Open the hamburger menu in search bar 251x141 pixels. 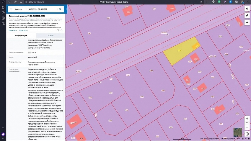point(11,9)
